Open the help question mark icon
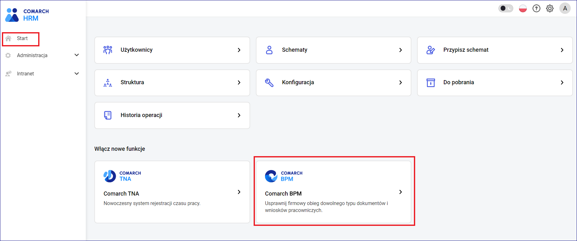Viewport: 577px width, 241px height. pyautogui.click(x=536, y=9)
